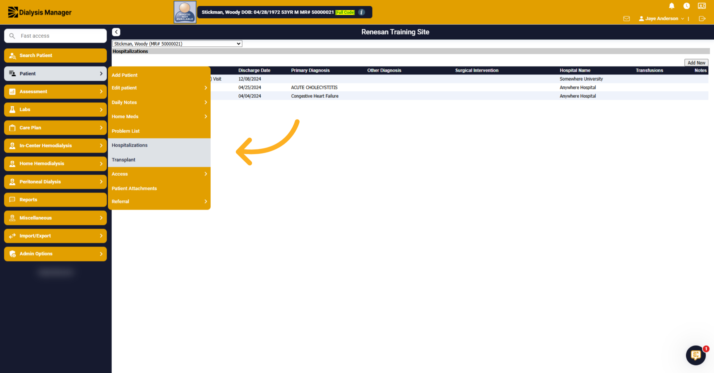Expand the Labs sidebar section
This screenshot has width=714, height=373.
coord(55,109)
